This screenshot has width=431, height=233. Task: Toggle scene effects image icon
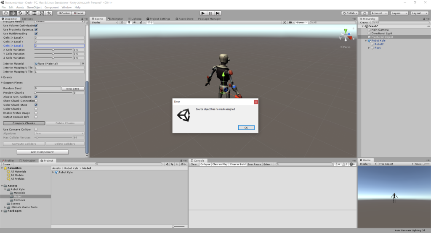[x=141, y=23]
